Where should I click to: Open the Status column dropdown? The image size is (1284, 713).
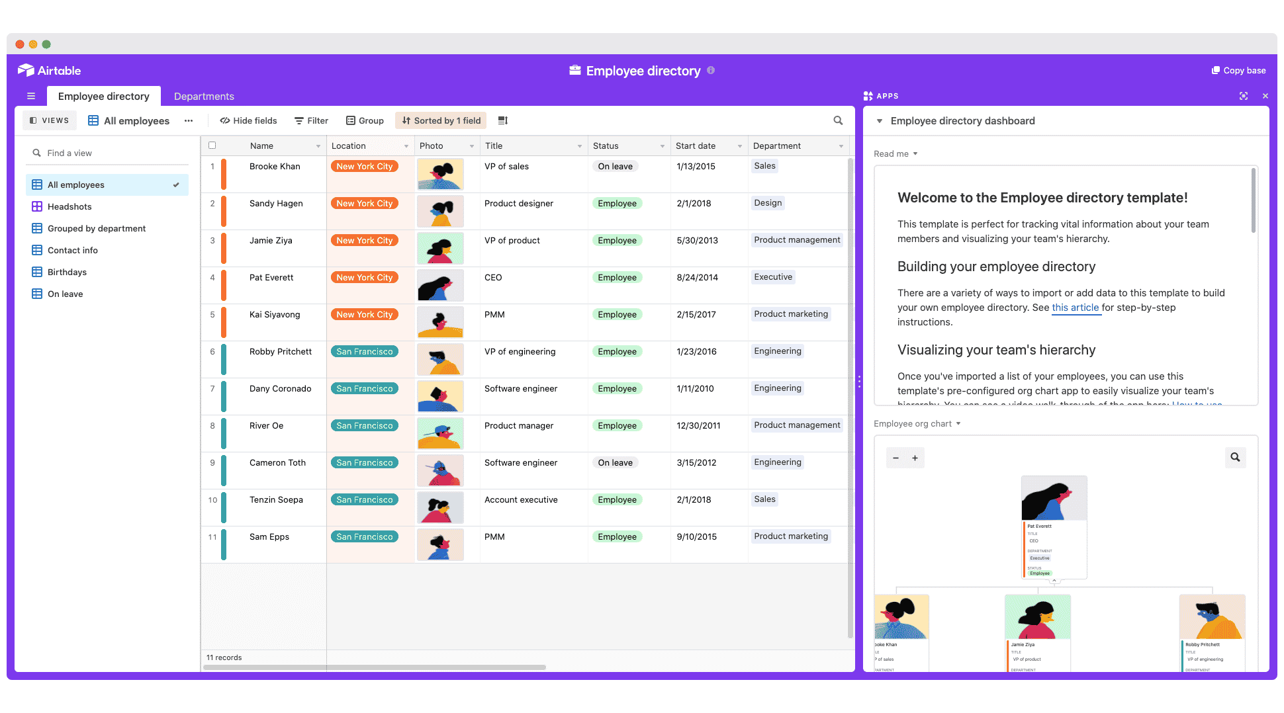pyautogui.click(x=663, y=146)
